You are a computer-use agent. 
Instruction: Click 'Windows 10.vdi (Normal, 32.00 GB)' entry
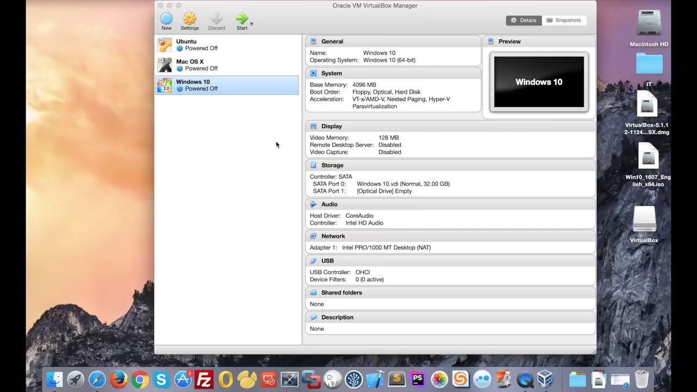point(403,184)
